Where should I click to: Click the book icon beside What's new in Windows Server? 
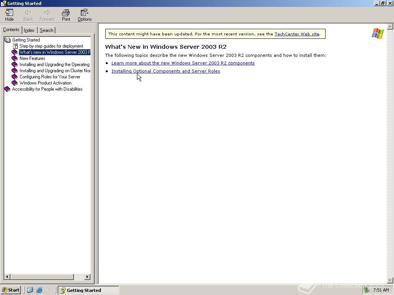[x=15, y=52]
